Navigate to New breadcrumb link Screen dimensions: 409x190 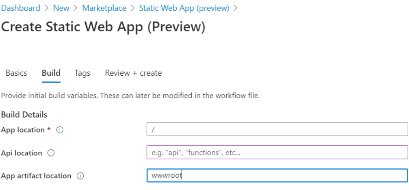[61, 8]
